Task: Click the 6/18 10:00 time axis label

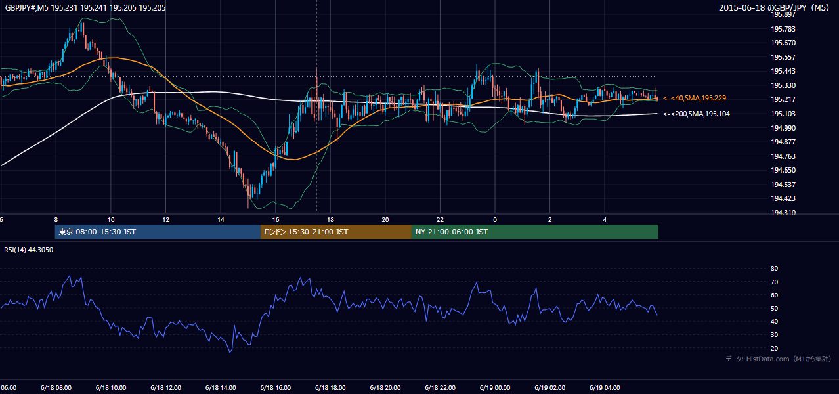Action: [110, 387]
